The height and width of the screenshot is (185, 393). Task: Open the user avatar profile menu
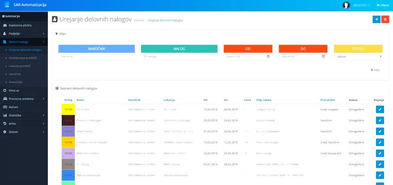(346, 5)
